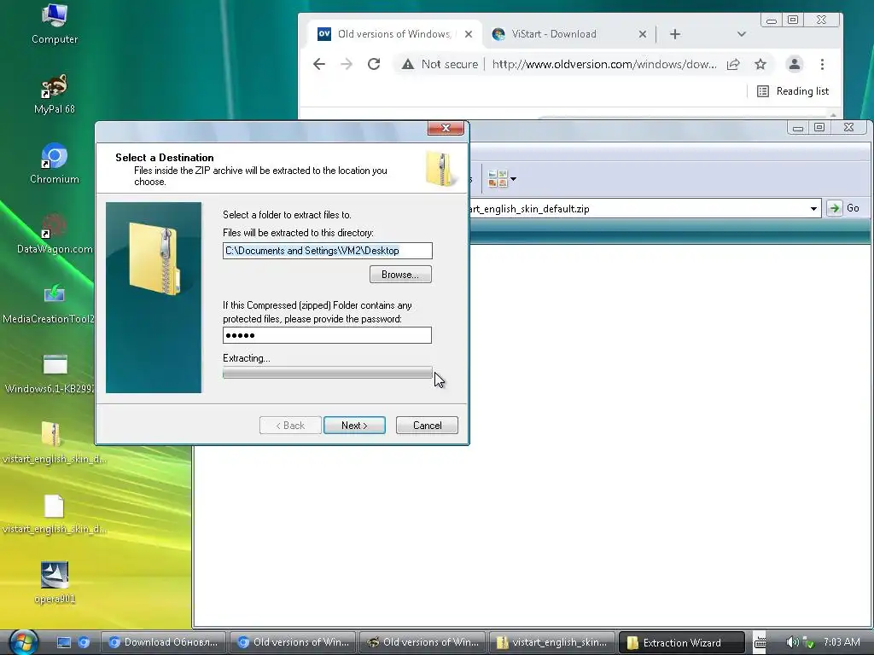Click the on-screen keyboard tray icon
This screenshot has height=655, width=874.
[760, 642]
